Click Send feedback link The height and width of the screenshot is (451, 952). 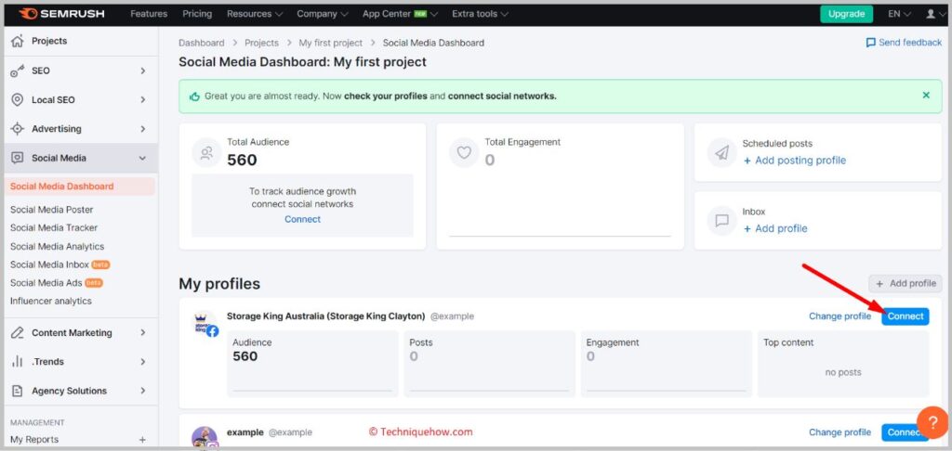coord(904,43)
